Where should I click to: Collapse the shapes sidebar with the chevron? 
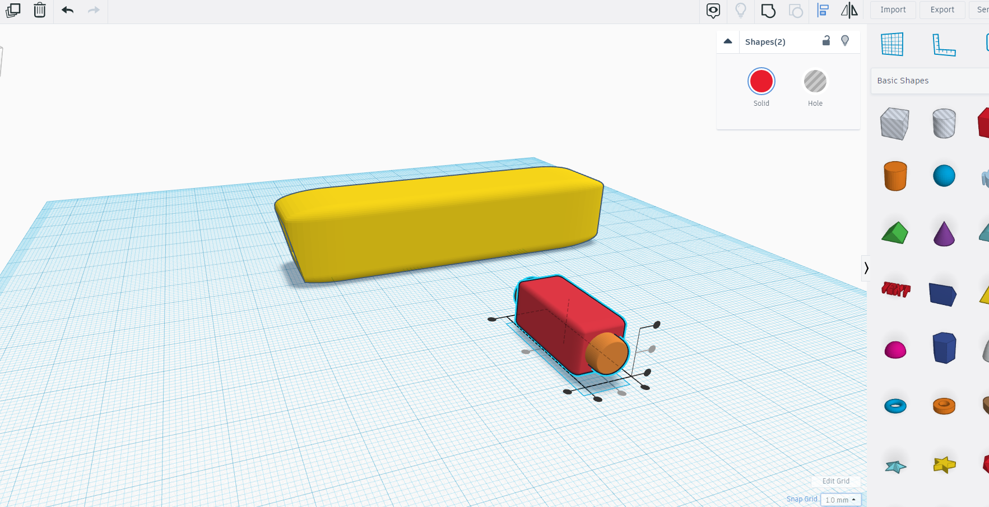pos(866,268)
